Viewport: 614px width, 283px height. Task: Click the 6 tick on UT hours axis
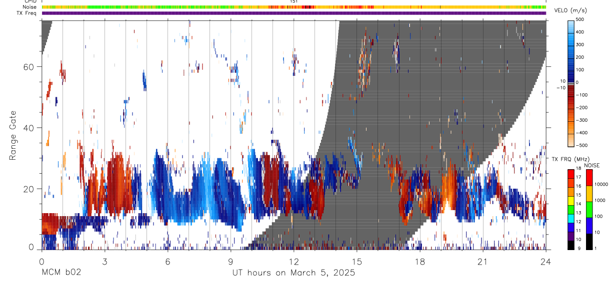pos(167,261)
